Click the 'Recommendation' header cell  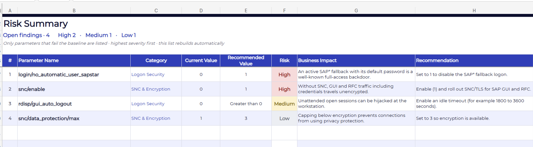[474, 60]
